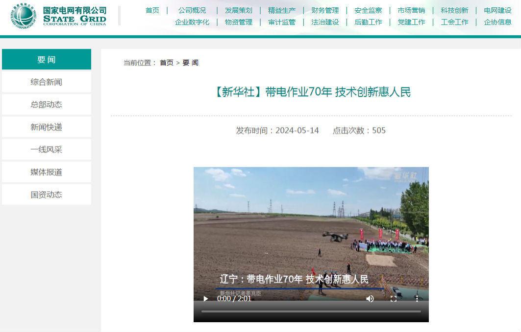Open 一线风采 sidebar item
The image size is (521, 332).
[x=47, y=150]
